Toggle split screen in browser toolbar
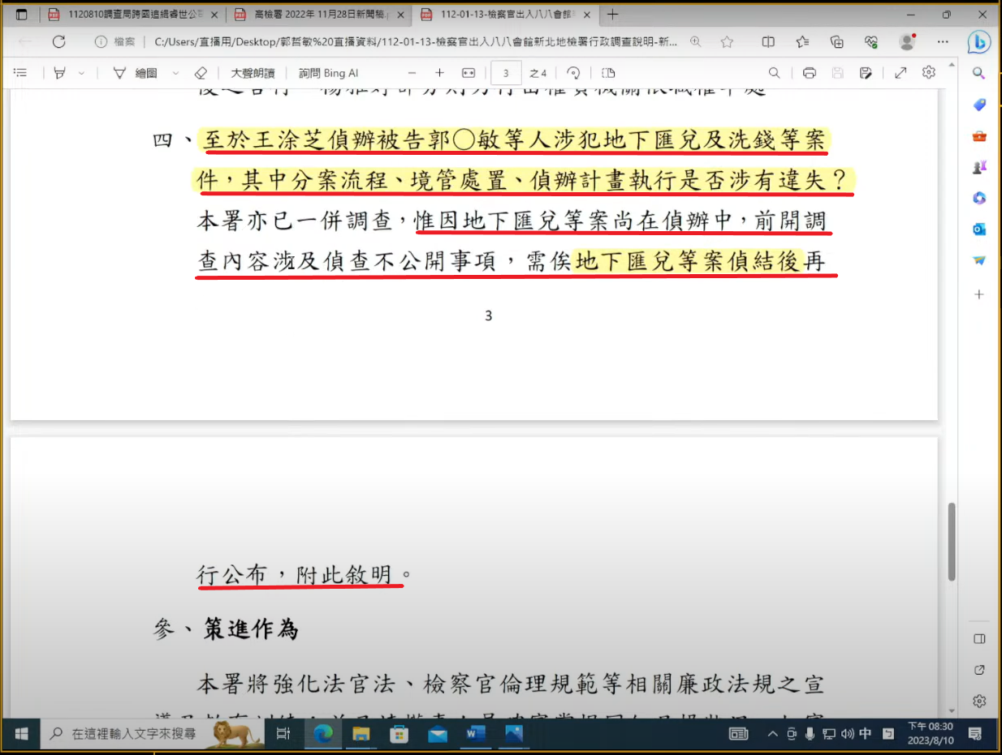This screenshot has width=1002, height=755. [768, 42]
